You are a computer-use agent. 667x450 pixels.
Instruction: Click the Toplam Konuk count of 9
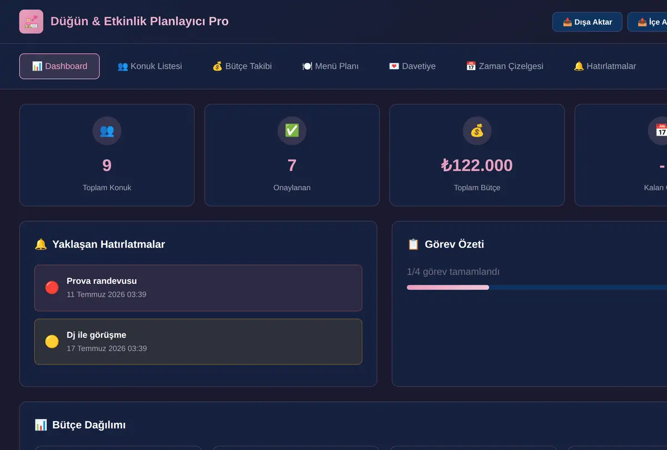pos(107,165)
